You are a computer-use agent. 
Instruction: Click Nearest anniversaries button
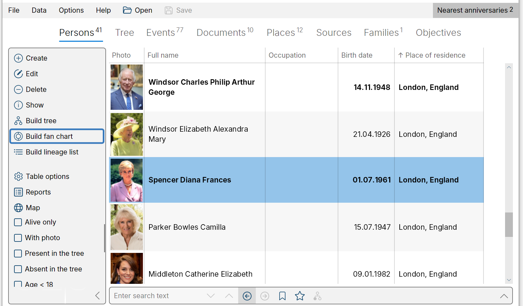pyautogui.click(x=475, y=10)
